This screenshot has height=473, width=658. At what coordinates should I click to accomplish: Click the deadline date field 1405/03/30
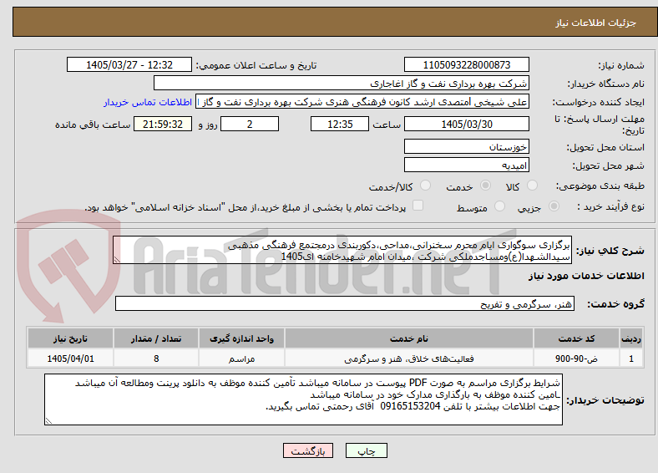[x=466, y=124]
